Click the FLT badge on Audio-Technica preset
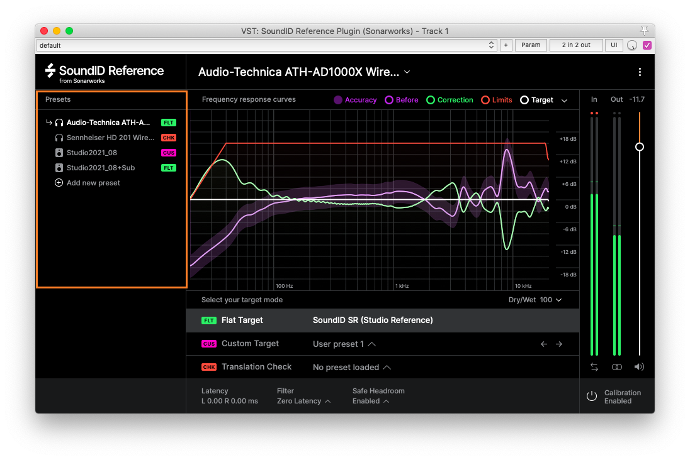Screen dimensions: 690x460 (x=169, y=123)
